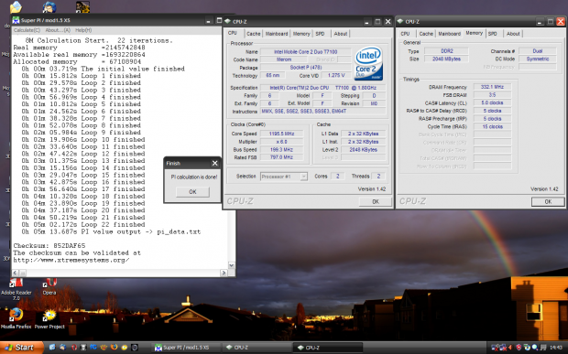Click Show Desktop icon in quick launch
Image resolution: width=568 pixels, height=354 pixels.
(x=52, y=348)
